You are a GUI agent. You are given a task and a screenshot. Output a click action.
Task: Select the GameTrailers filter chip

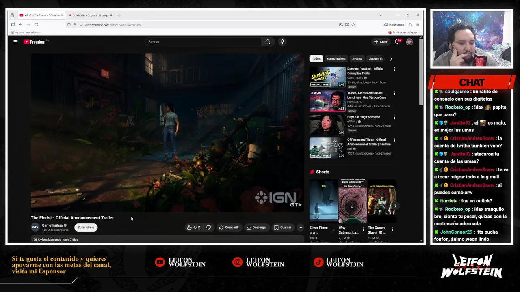tap(336, 59)
